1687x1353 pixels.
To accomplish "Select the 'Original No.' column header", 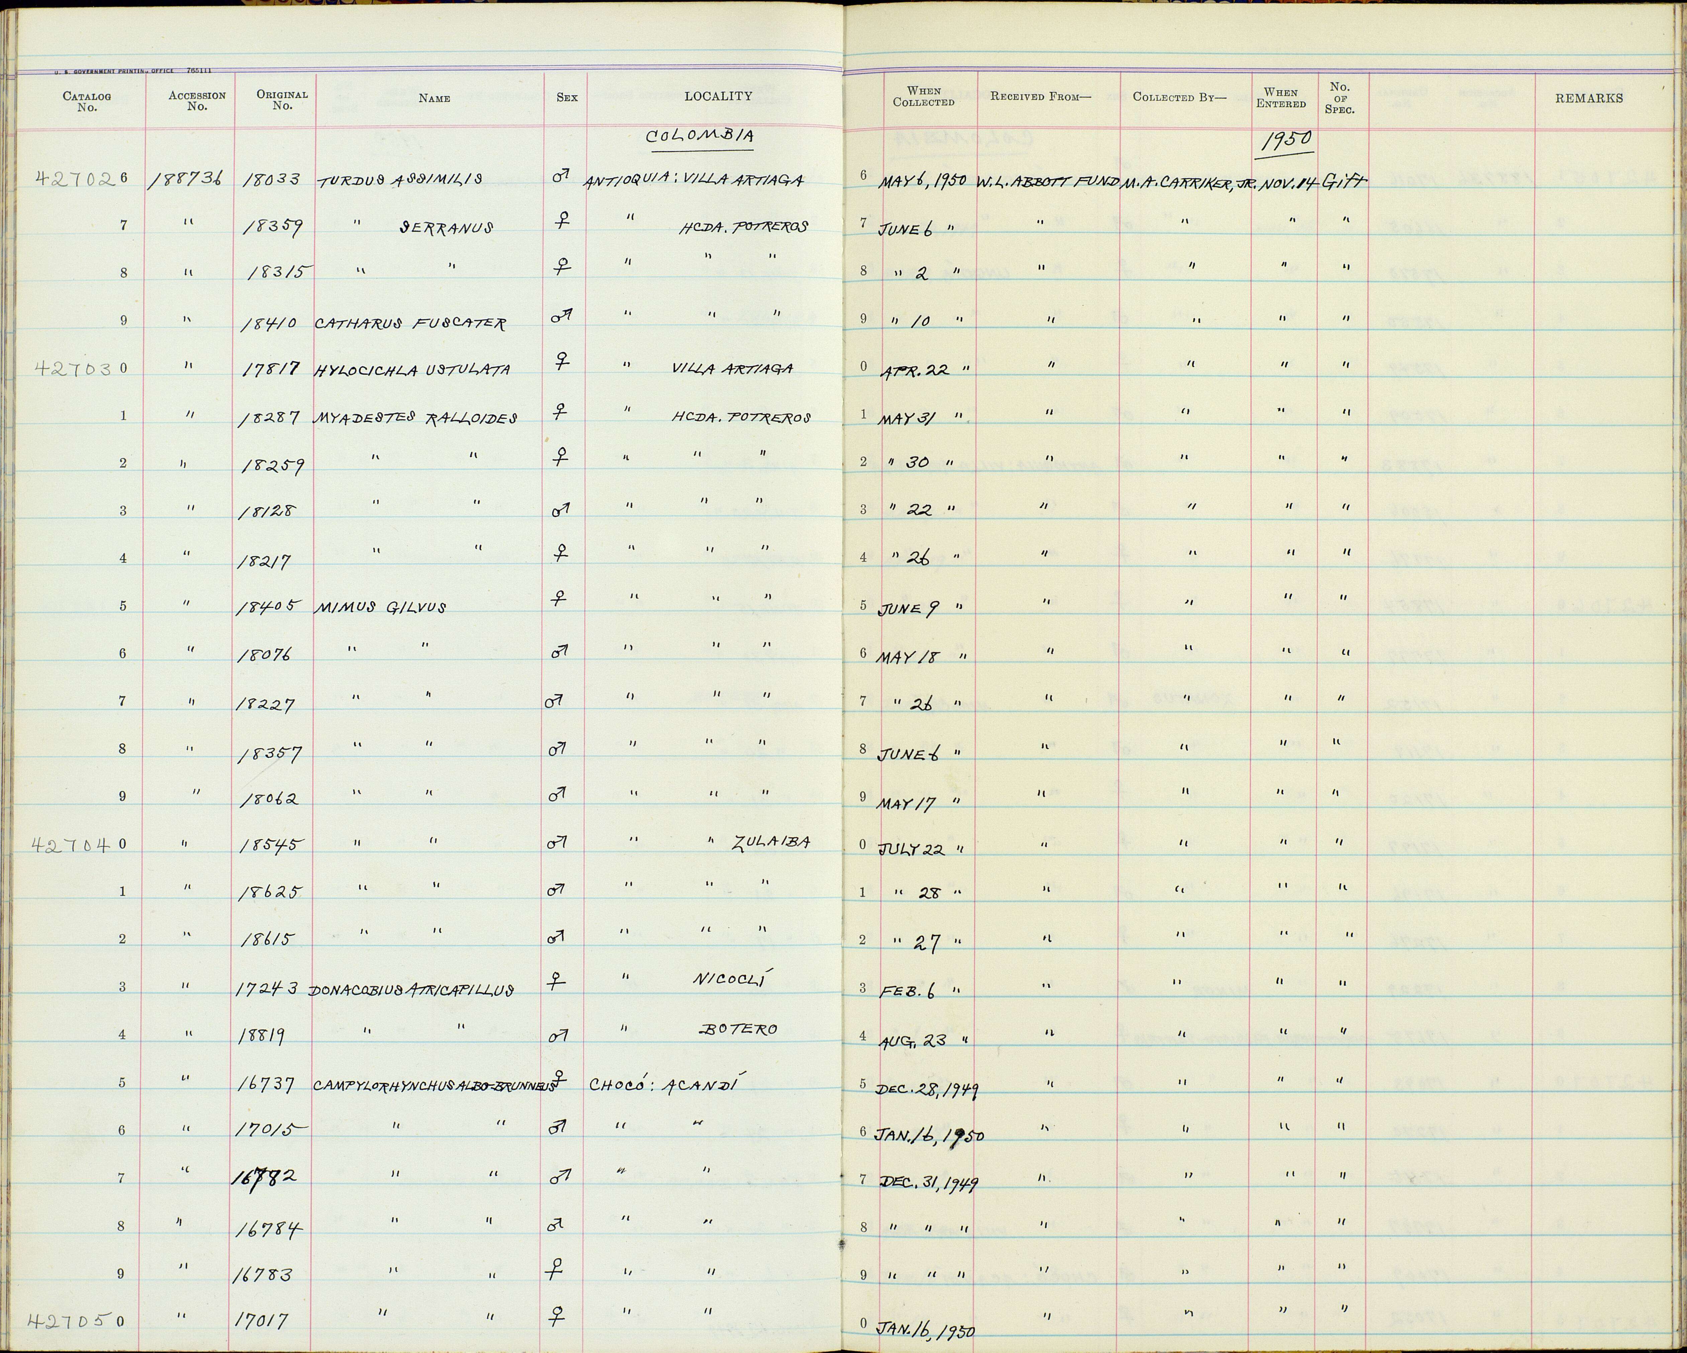I will pos(282,99).
